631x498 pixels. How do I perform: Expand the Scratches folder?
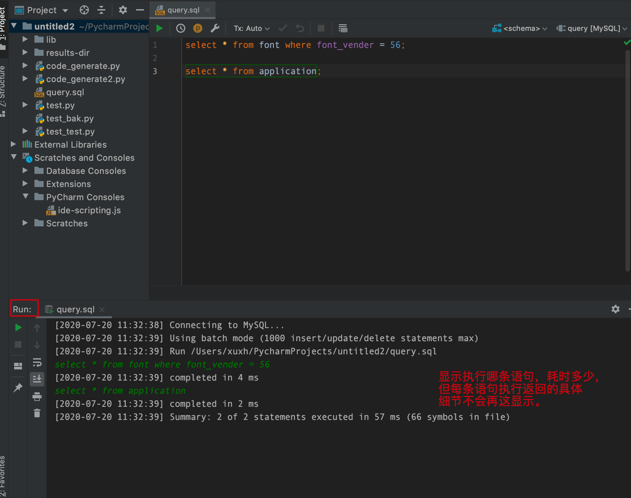tap(25, 223)
